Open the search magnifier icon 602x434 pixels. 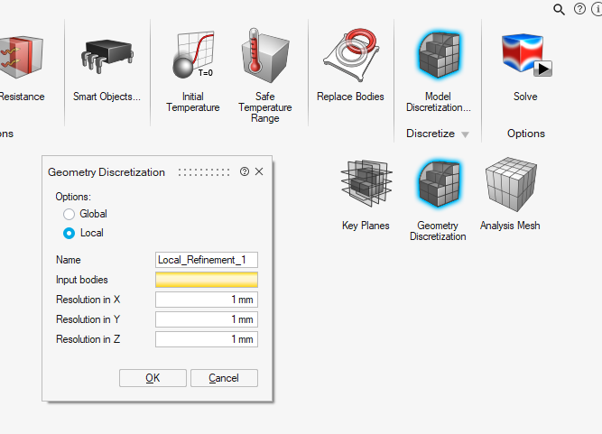pos(559,9)
